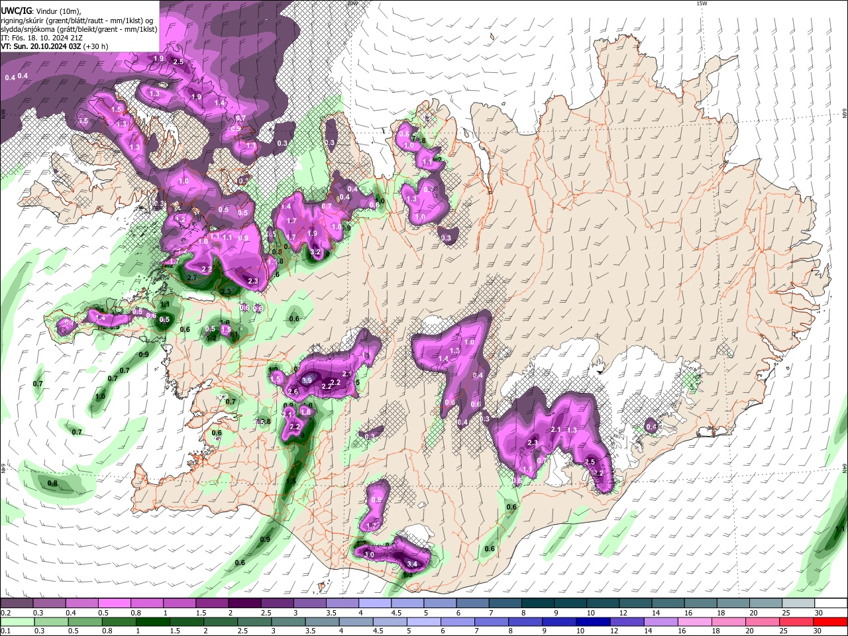Click the '2.7' value in the dark green area

point(192,278)
